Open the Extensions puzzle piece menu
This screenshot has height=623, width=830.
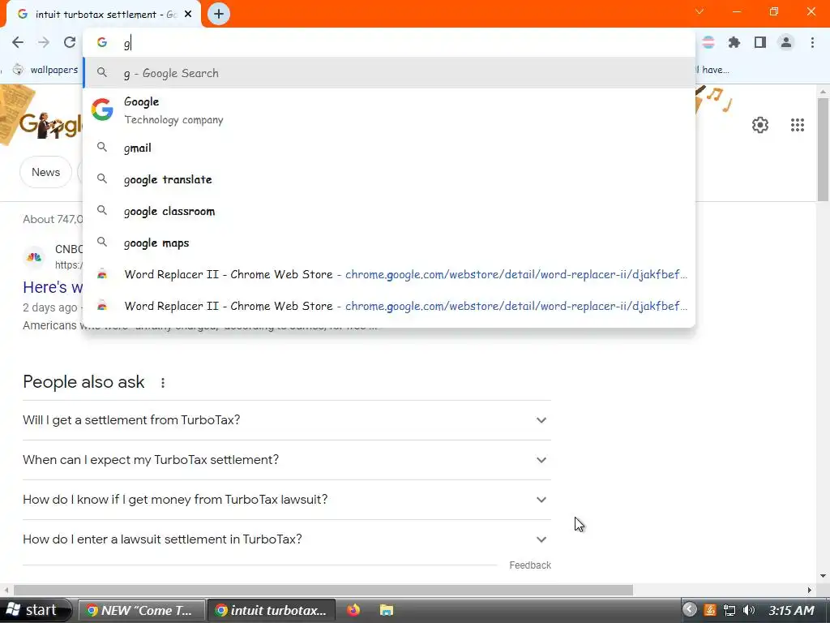pos(734,42)
